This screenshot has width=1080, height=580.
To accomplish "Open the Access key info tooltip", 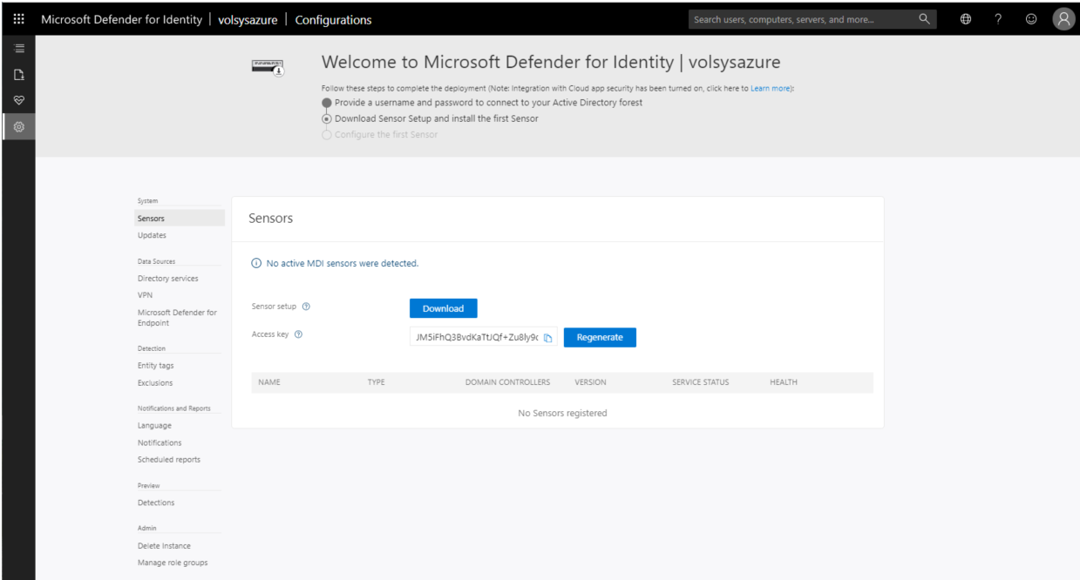I will pyautogui.click(x=298, y=334).
